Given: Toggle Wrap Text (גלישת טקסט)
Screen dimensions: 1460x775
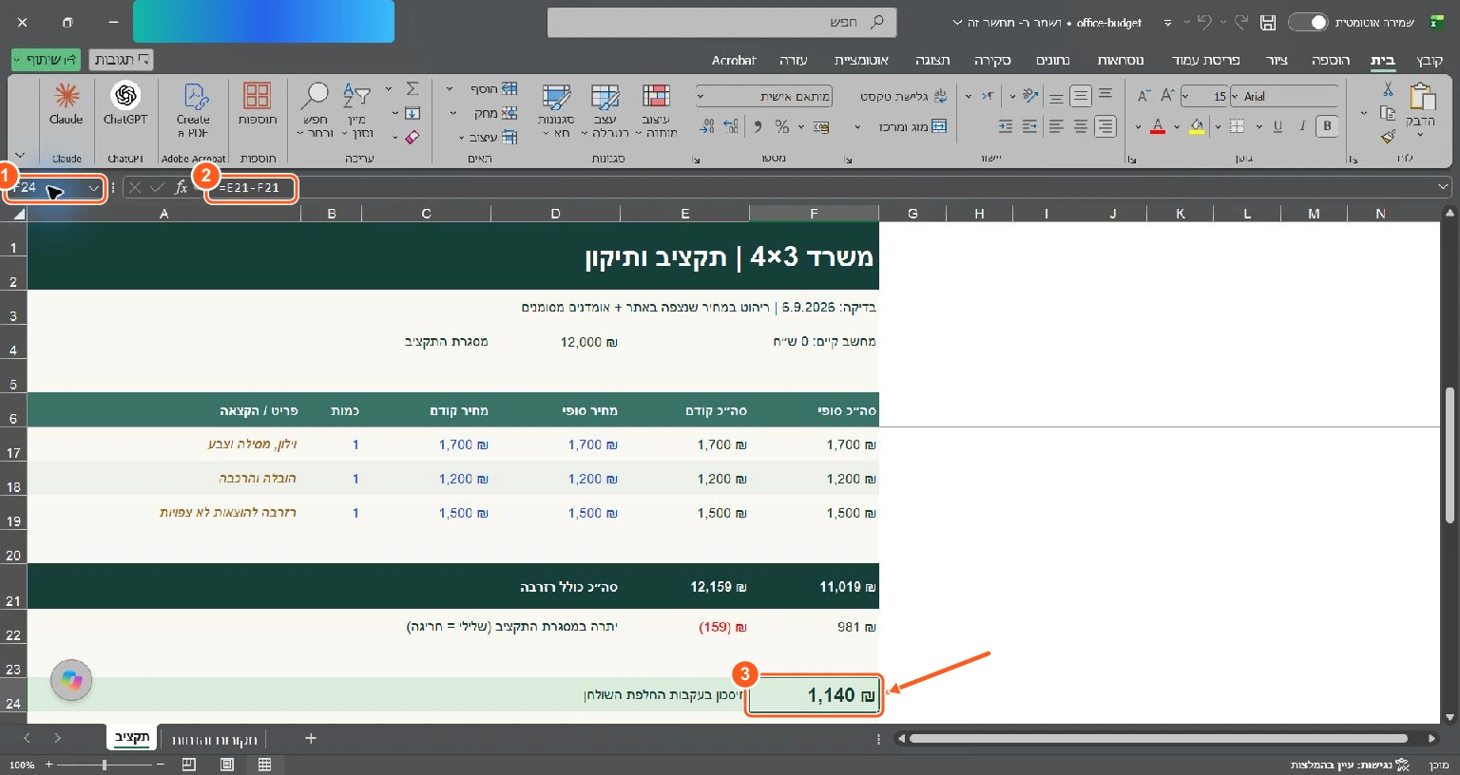Looking at the screenshot, I should pos(903,96).
